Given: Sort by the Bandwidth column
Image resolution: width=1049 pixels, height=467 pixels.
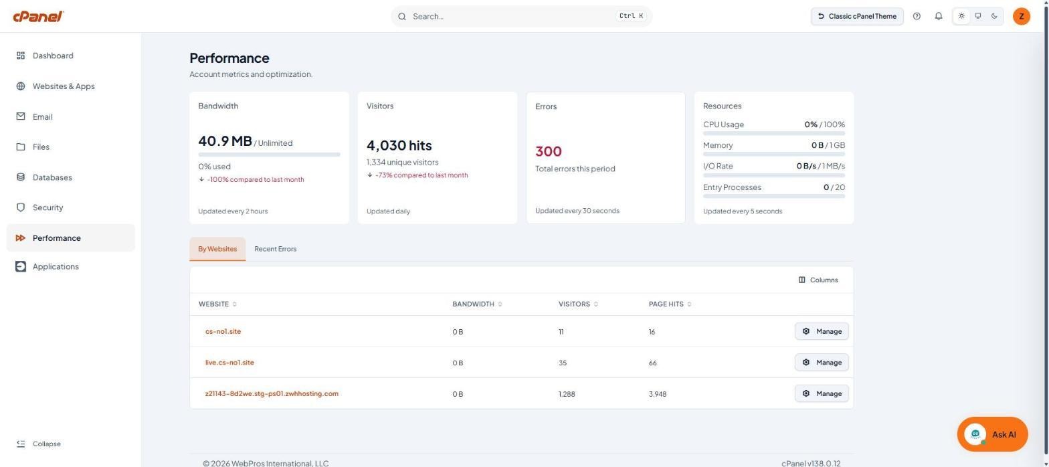Looking at the screenshot, I should (x=477, y=304).
